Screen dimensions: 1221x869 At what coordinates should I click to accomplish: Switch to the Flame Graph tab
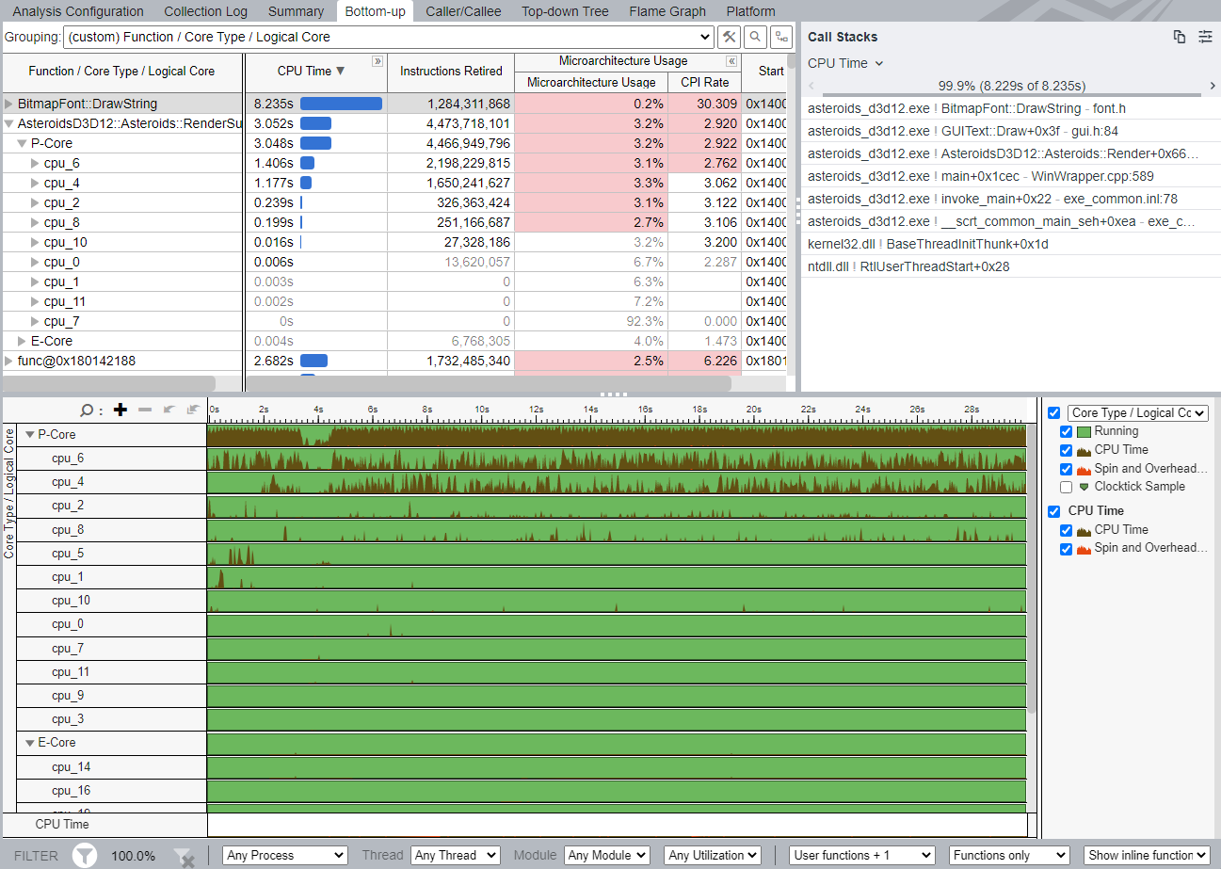coord(667,11)
